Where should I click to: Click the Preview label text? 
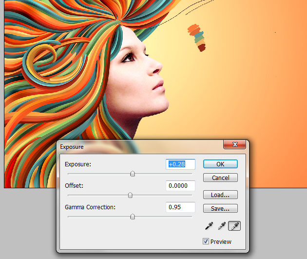click(221, 242)
